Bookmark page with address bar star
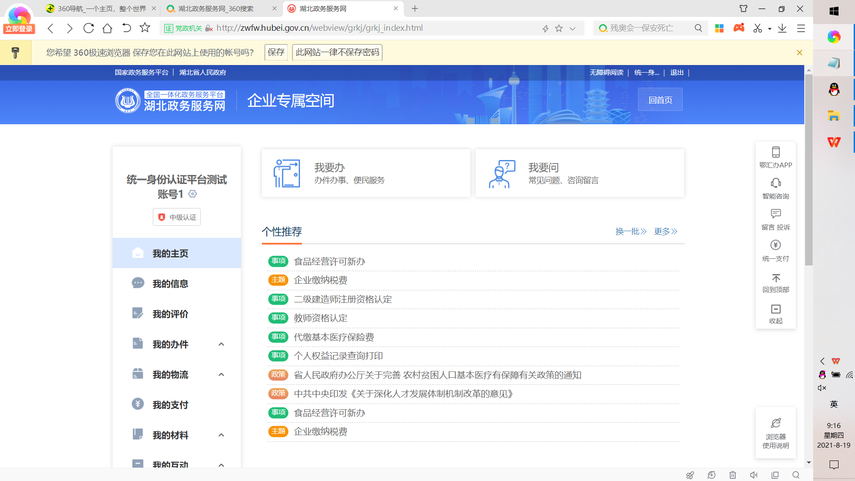Image resolution: width=855 pixels, height=481 pixels. 559,29
